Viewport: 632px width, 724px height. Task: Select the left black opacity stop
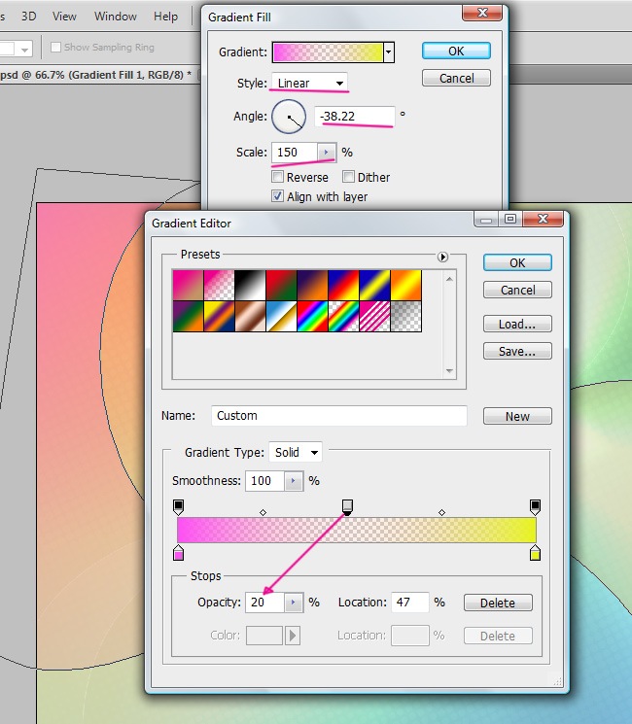coord(178,506)
